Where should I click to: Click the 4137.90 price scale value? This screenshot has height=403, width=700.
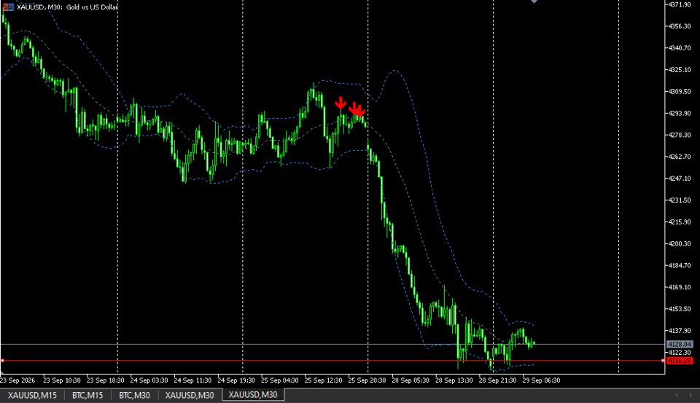[x=679, y=331]
